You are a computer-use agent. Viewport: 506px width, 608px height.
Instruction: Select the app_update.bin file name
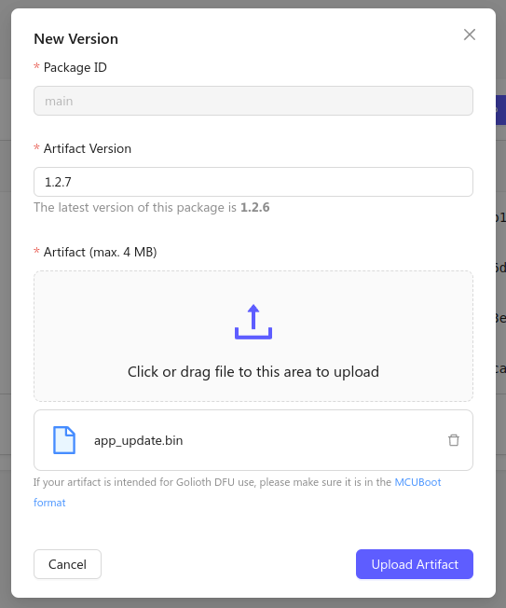[138, 440]
